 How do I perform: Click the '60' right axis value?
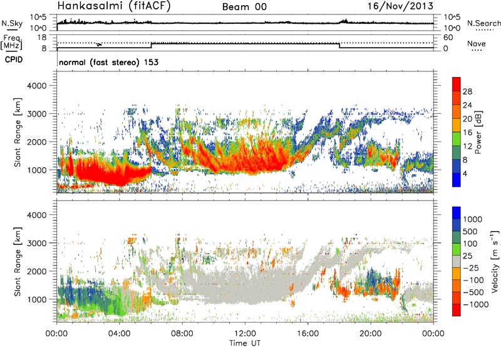pyautogui.click(x=448, y=38)
